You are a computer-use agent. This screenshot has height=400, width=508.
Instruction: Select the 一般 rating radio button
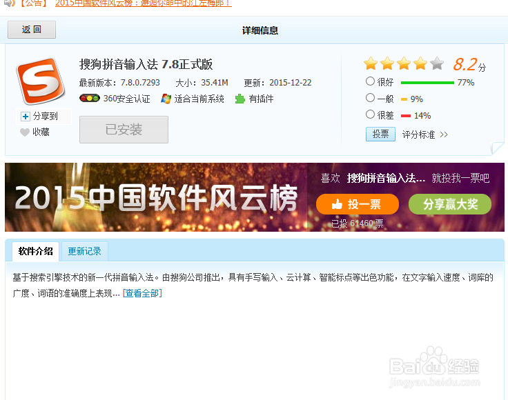(x=370, y=98)
